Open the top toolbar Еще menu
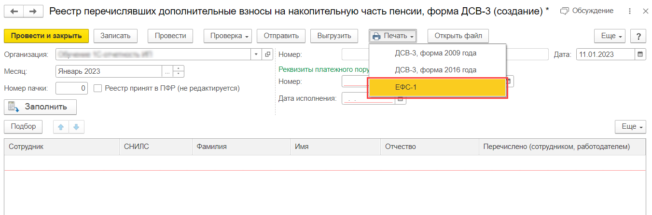This screenshot has width=652, height=215. tap(610, 36)
